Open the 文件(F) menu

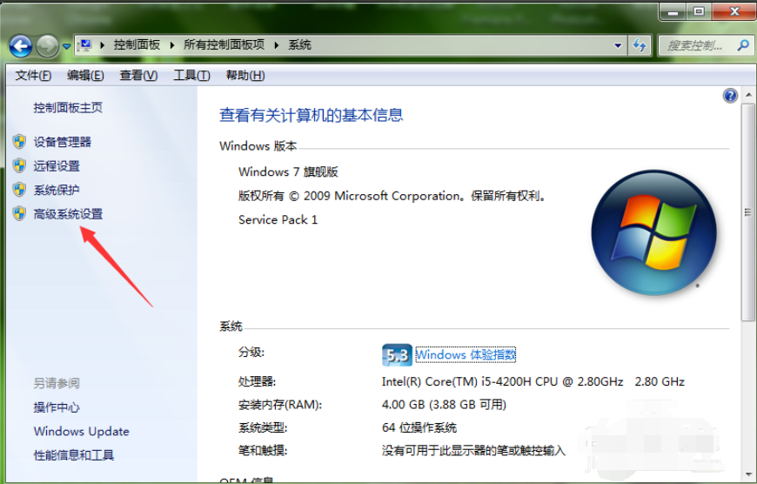tap(33, 76)
